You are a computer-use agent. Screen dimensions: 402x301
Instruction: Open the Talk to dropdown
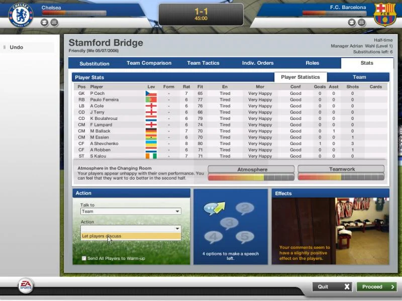(131, 211)
